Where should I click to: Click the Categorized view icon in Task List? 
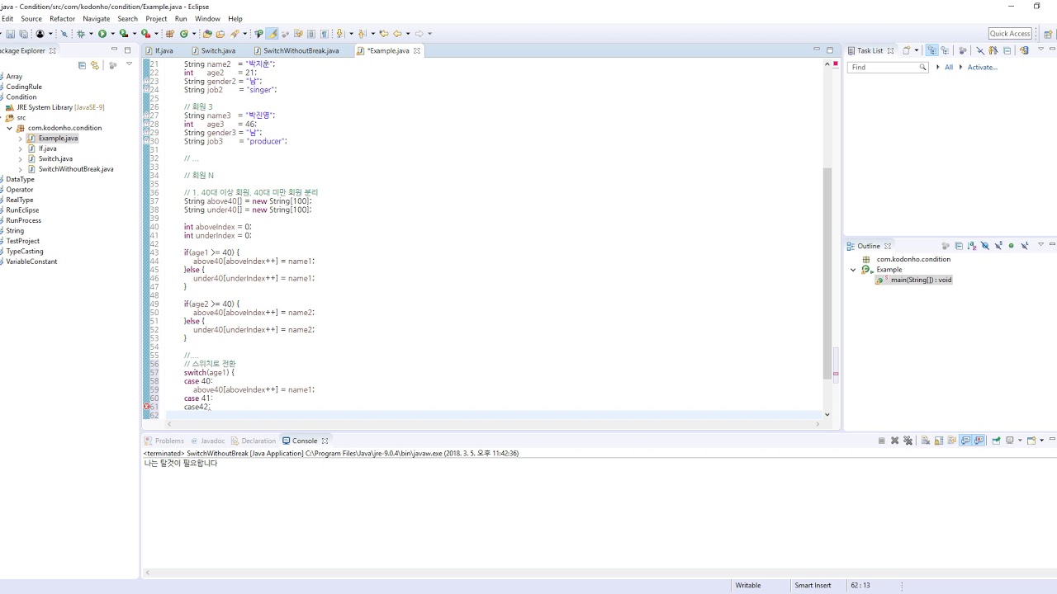(932, 50)
